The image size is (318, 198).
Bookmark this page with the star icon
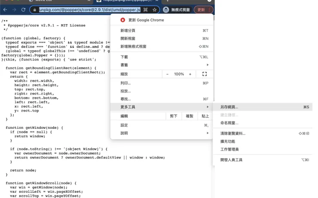(x=155, y=10)
